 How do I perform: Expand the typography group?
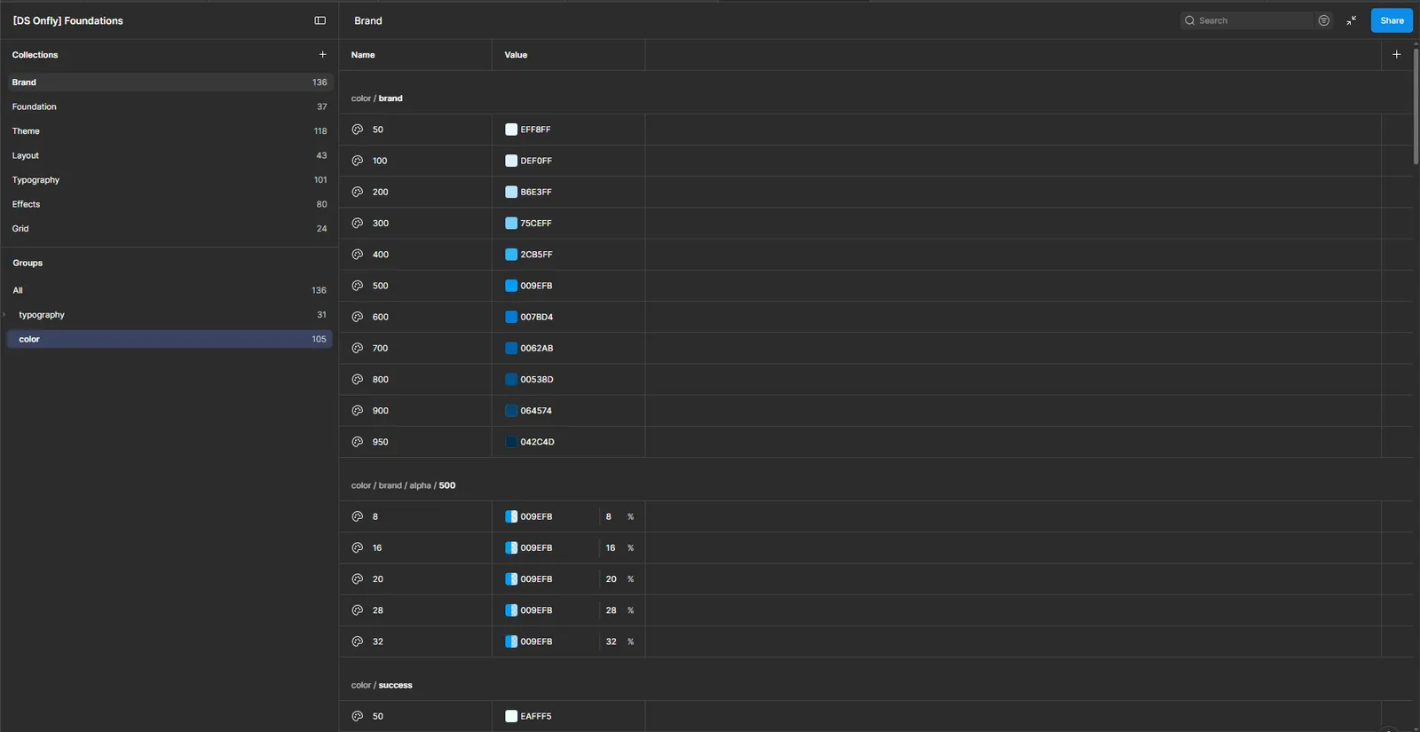click(x=4, y=315)
